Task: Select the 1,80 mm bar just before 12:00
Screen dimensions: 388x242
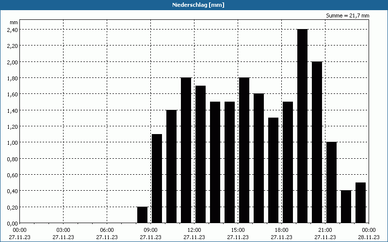Action: click(x=186, y=150)
